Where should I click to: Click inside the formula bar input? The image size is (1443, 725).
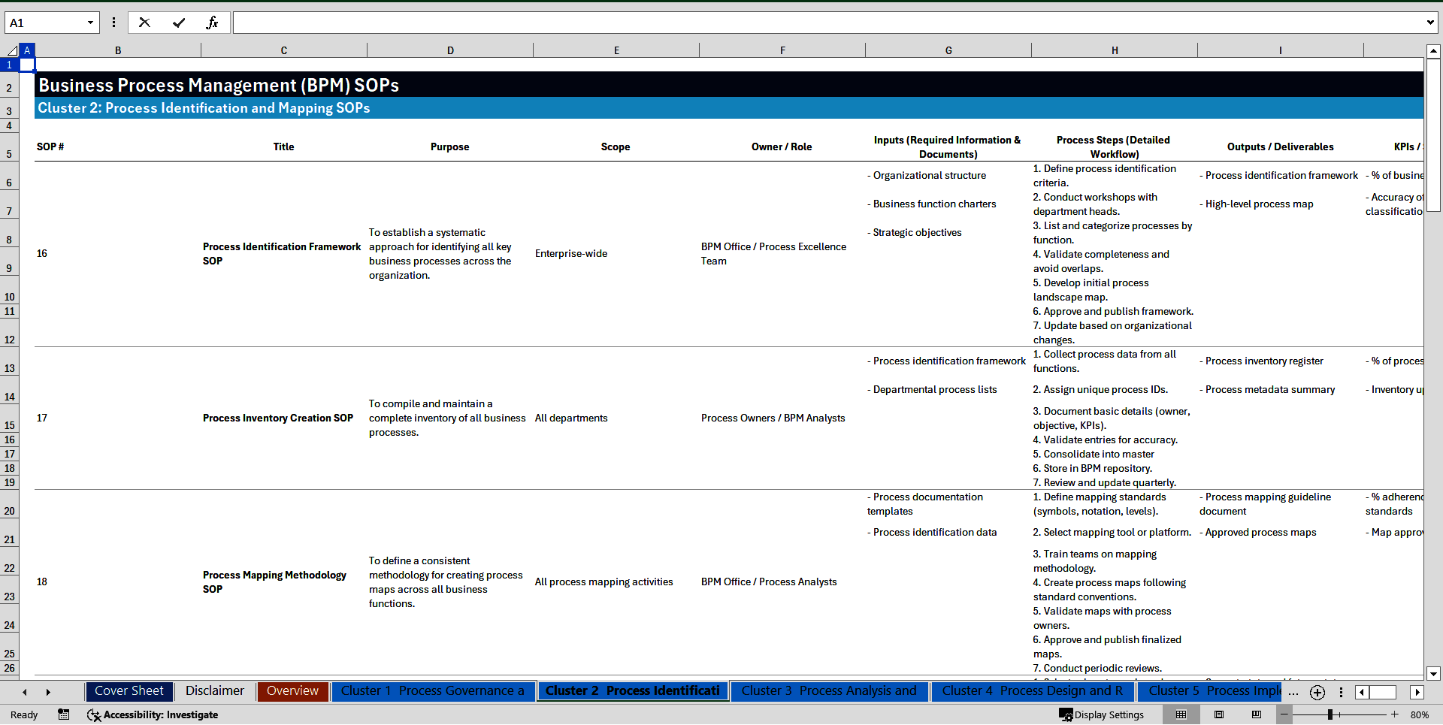[827, 23]
